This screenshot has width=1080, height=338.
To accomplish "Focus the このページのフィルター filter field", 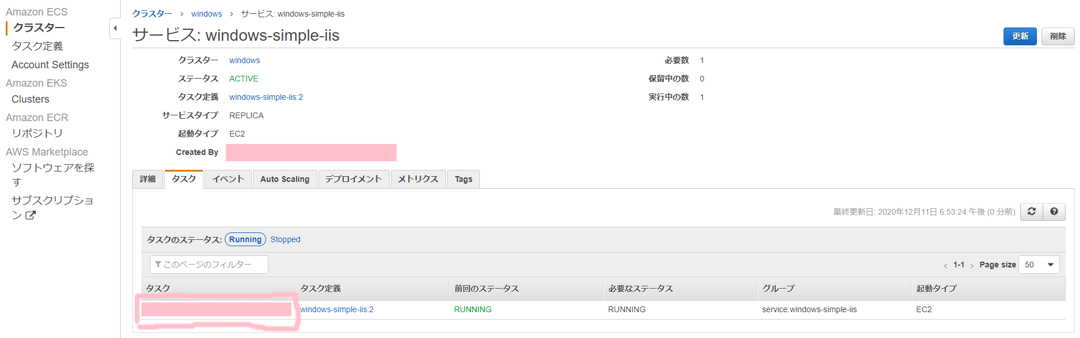I will click(x=209, y=265).
